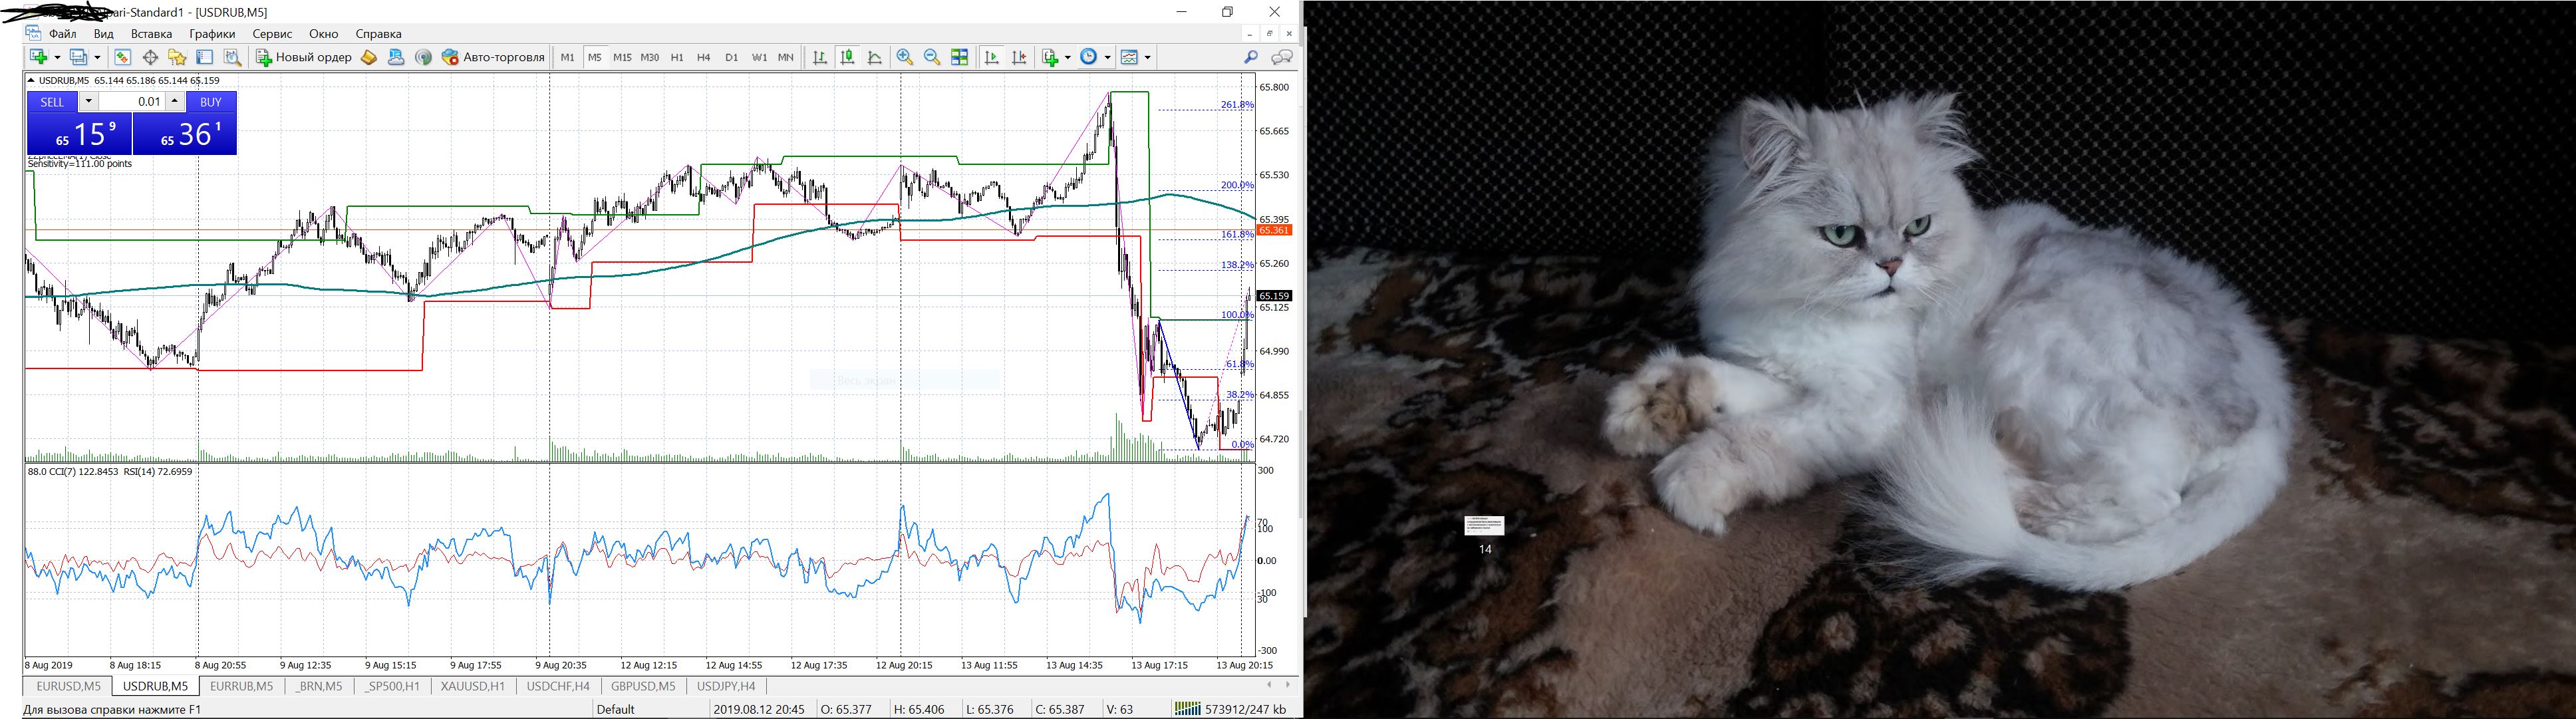The image size is (2576, 719).
Task: Select the H4 timeframe button
Action: pos(703,57)
